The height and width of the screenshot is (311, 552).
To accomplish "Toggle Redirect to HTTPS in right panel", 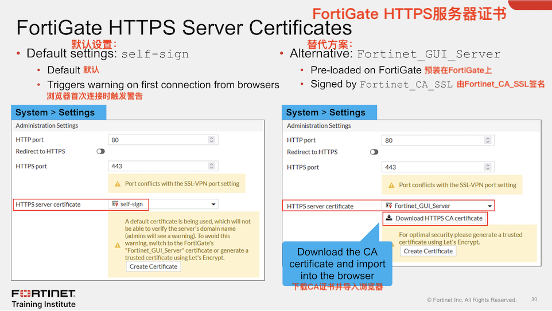I will [x=374, y=152].
